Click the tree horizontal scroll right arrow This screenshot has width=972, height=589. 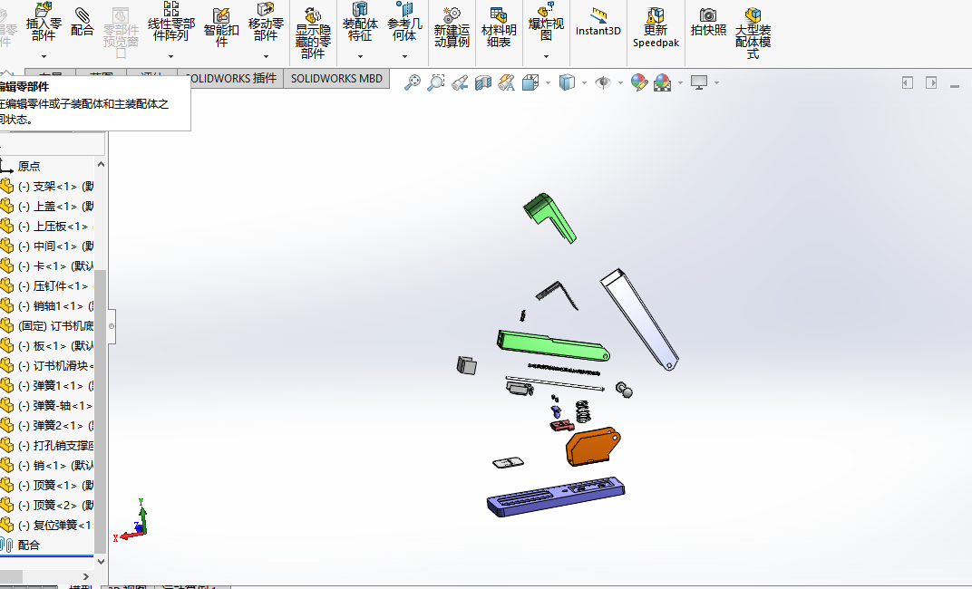(85, 576)
